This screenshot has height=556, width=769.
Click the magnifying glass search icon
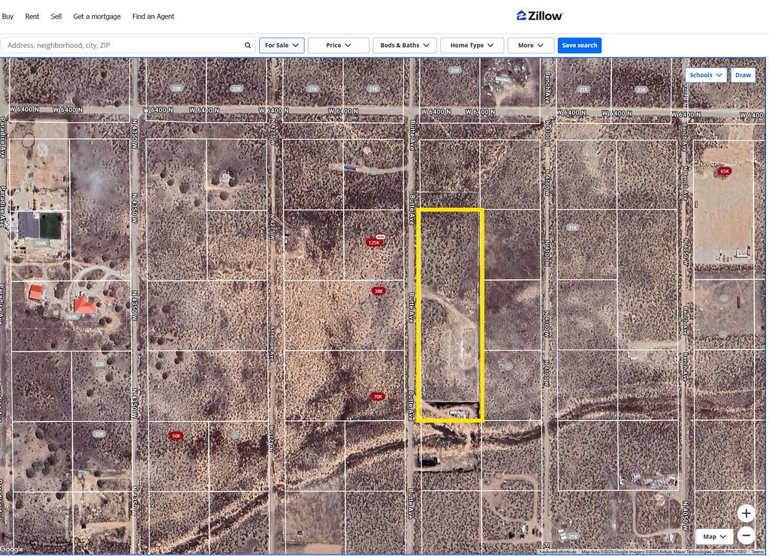coord(248,46)
